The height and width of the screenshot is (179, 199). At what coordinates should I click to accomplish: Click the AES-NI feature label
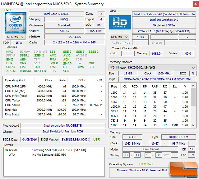[12, 71]
